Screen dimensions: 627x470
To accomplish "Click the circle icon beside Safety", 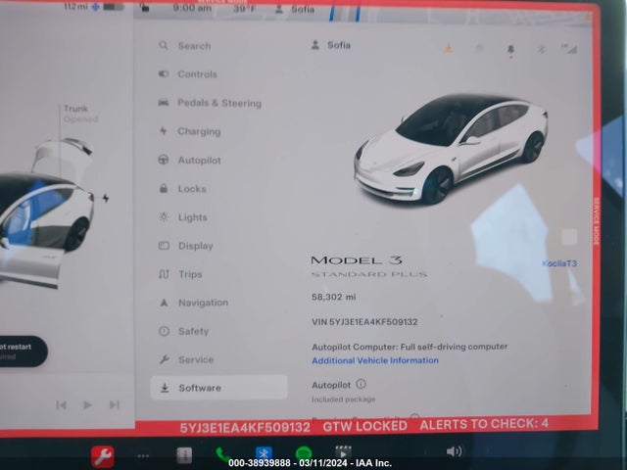I will click(164, 331).
